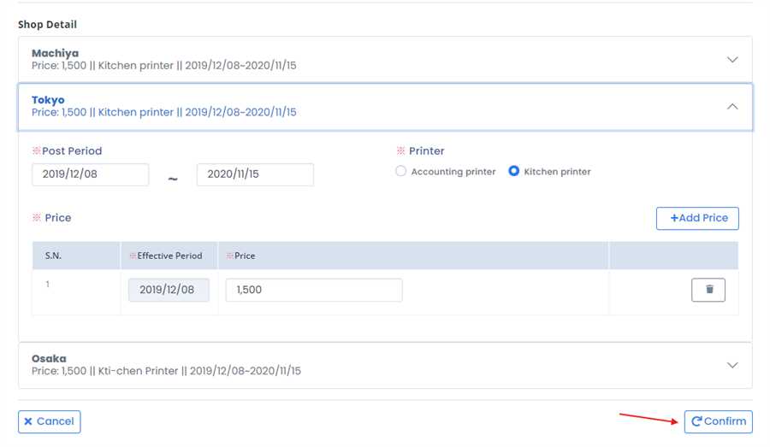Select the Kitchen printer radio option
The image size is (770, 447).
pyautogui.click(x=514, y=172)
